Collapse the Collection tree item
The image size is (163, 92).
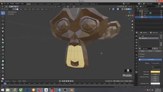[138, 11]
